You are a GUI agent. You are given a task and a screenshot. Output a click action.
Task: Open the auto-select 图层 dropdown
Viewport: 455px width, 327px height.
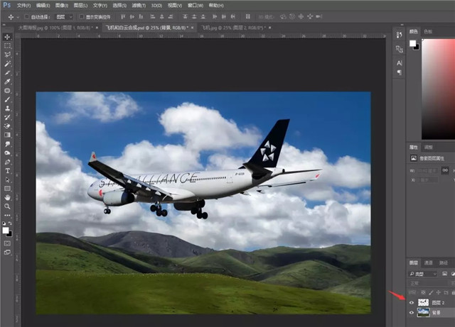pos(65,16)
